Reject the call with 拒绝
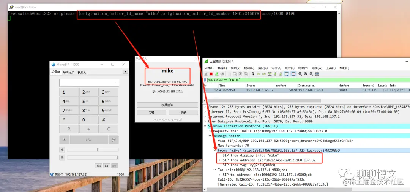The image size is (410, 192). [x=183, y=113]
